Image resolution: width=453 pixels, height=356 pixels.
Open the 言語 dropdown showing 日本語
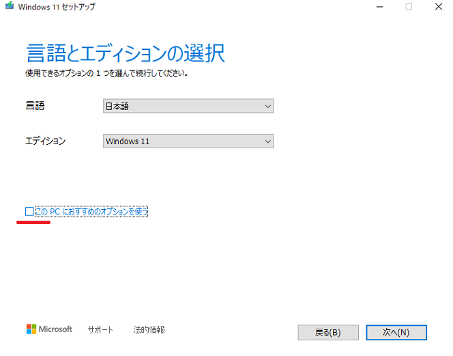(188, 106)
